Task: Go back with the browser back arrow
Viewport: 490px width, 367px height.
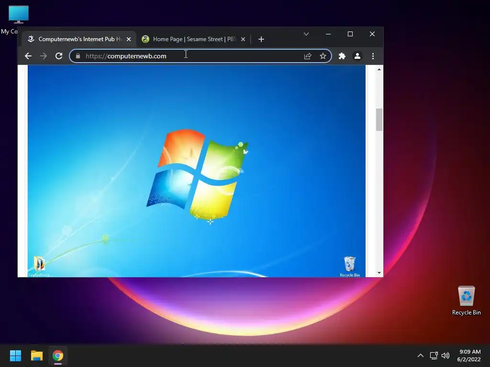Action: (x=28, y=56)
